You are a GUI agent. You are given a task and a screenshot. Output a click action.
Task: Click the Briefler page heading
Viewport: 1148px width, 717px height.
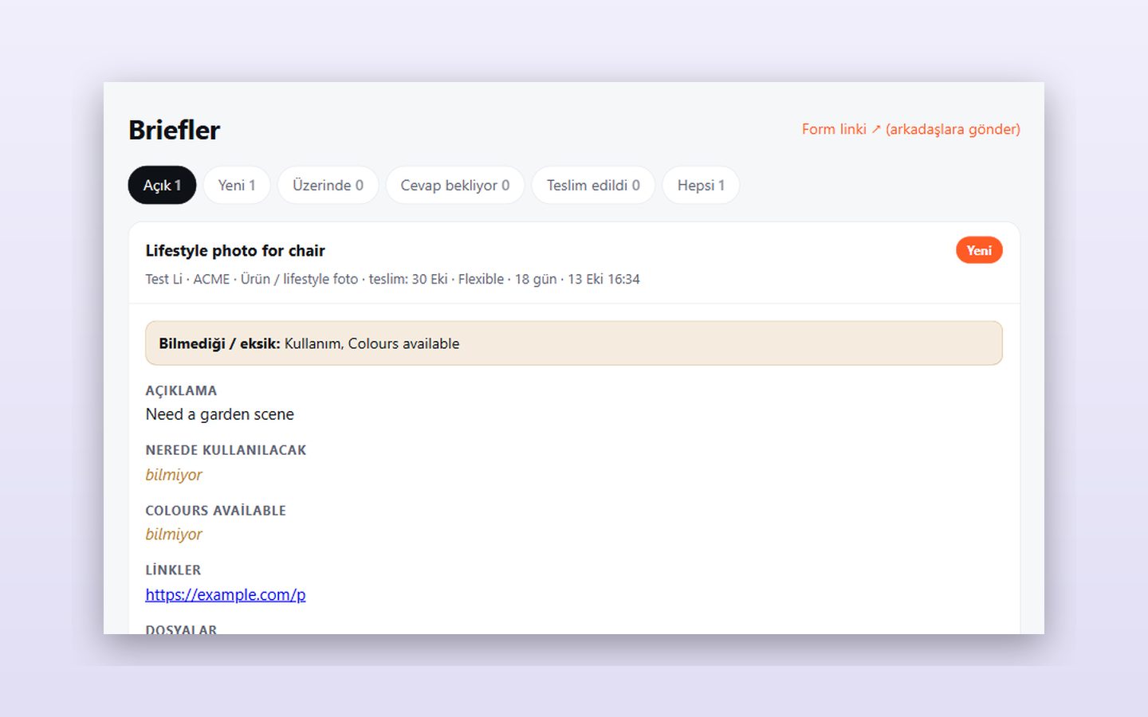174,130
